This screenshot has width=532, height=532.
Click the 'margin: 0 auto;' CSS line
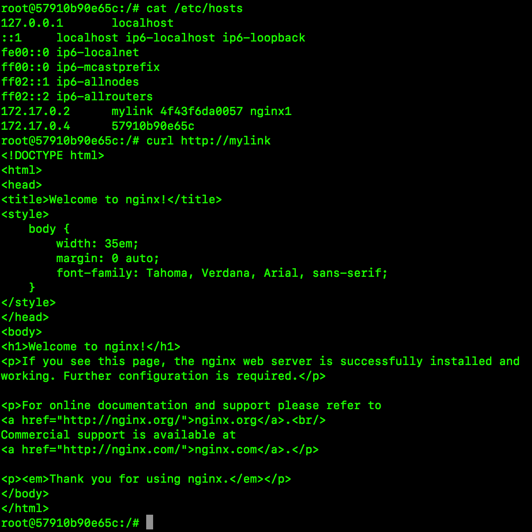click(x=108, y=258)
